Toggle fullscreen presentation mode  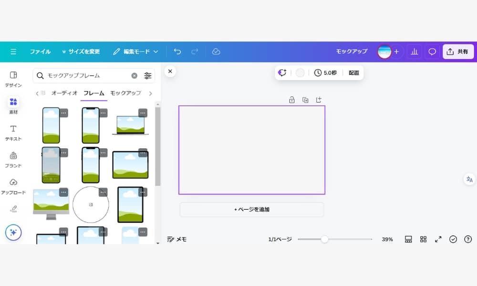pos(438,239)
